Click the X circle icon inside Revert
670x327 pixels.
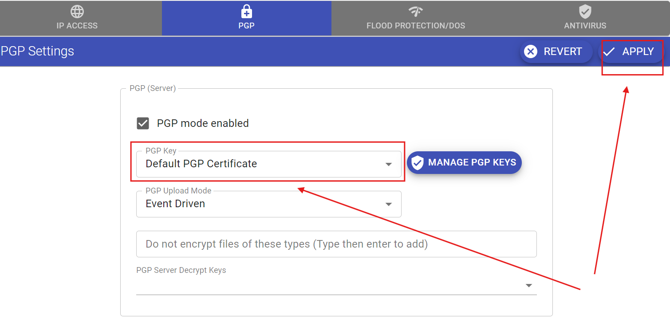531,51
